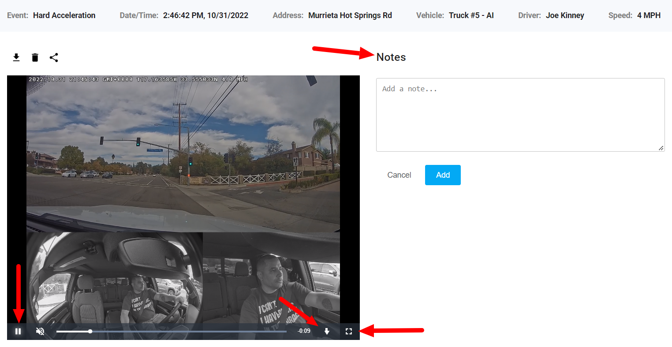Screen dimensions: 672x347
Task: Select the Notes panel heading
Action: click(391, 57)
